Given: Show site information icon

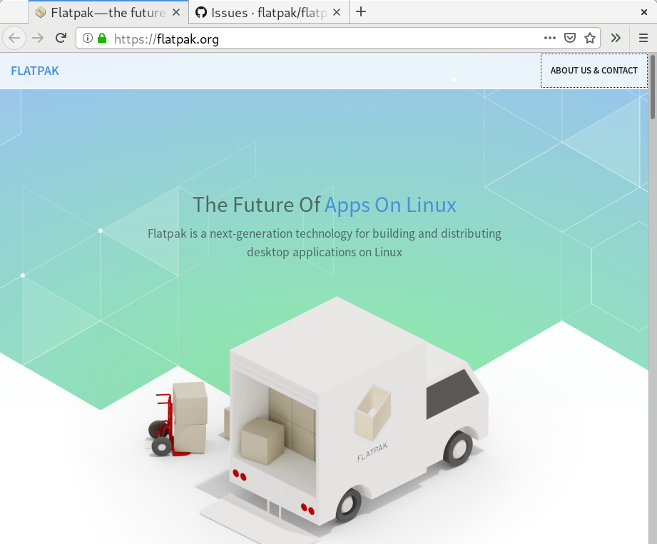Looking at the screenshot, I should click(88, 38).
